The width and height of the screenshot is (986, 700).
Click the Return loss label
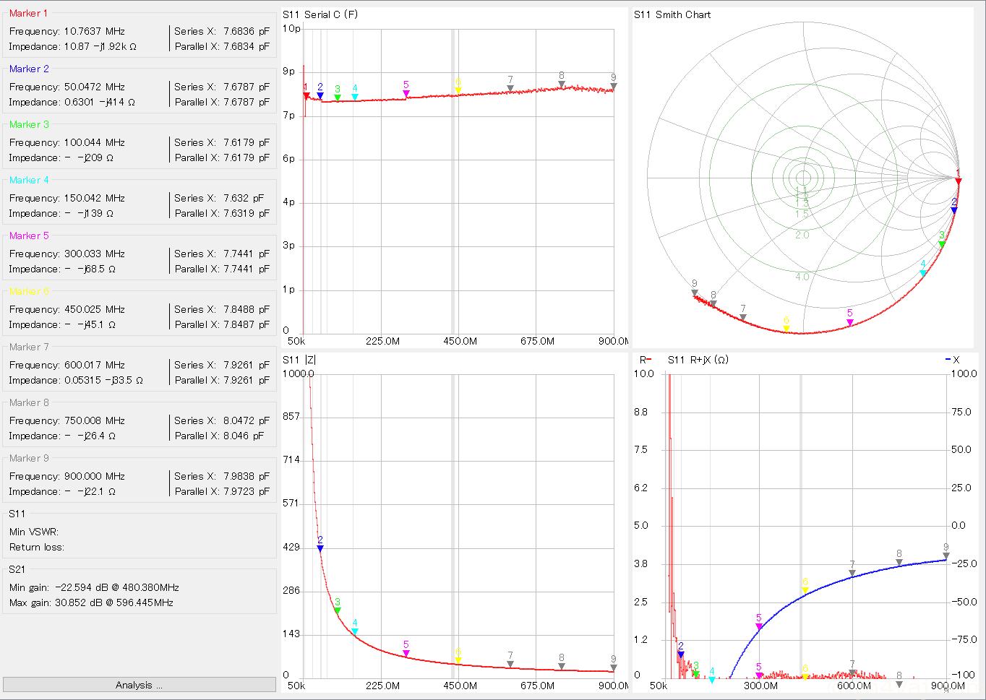[x=37, y=547]
